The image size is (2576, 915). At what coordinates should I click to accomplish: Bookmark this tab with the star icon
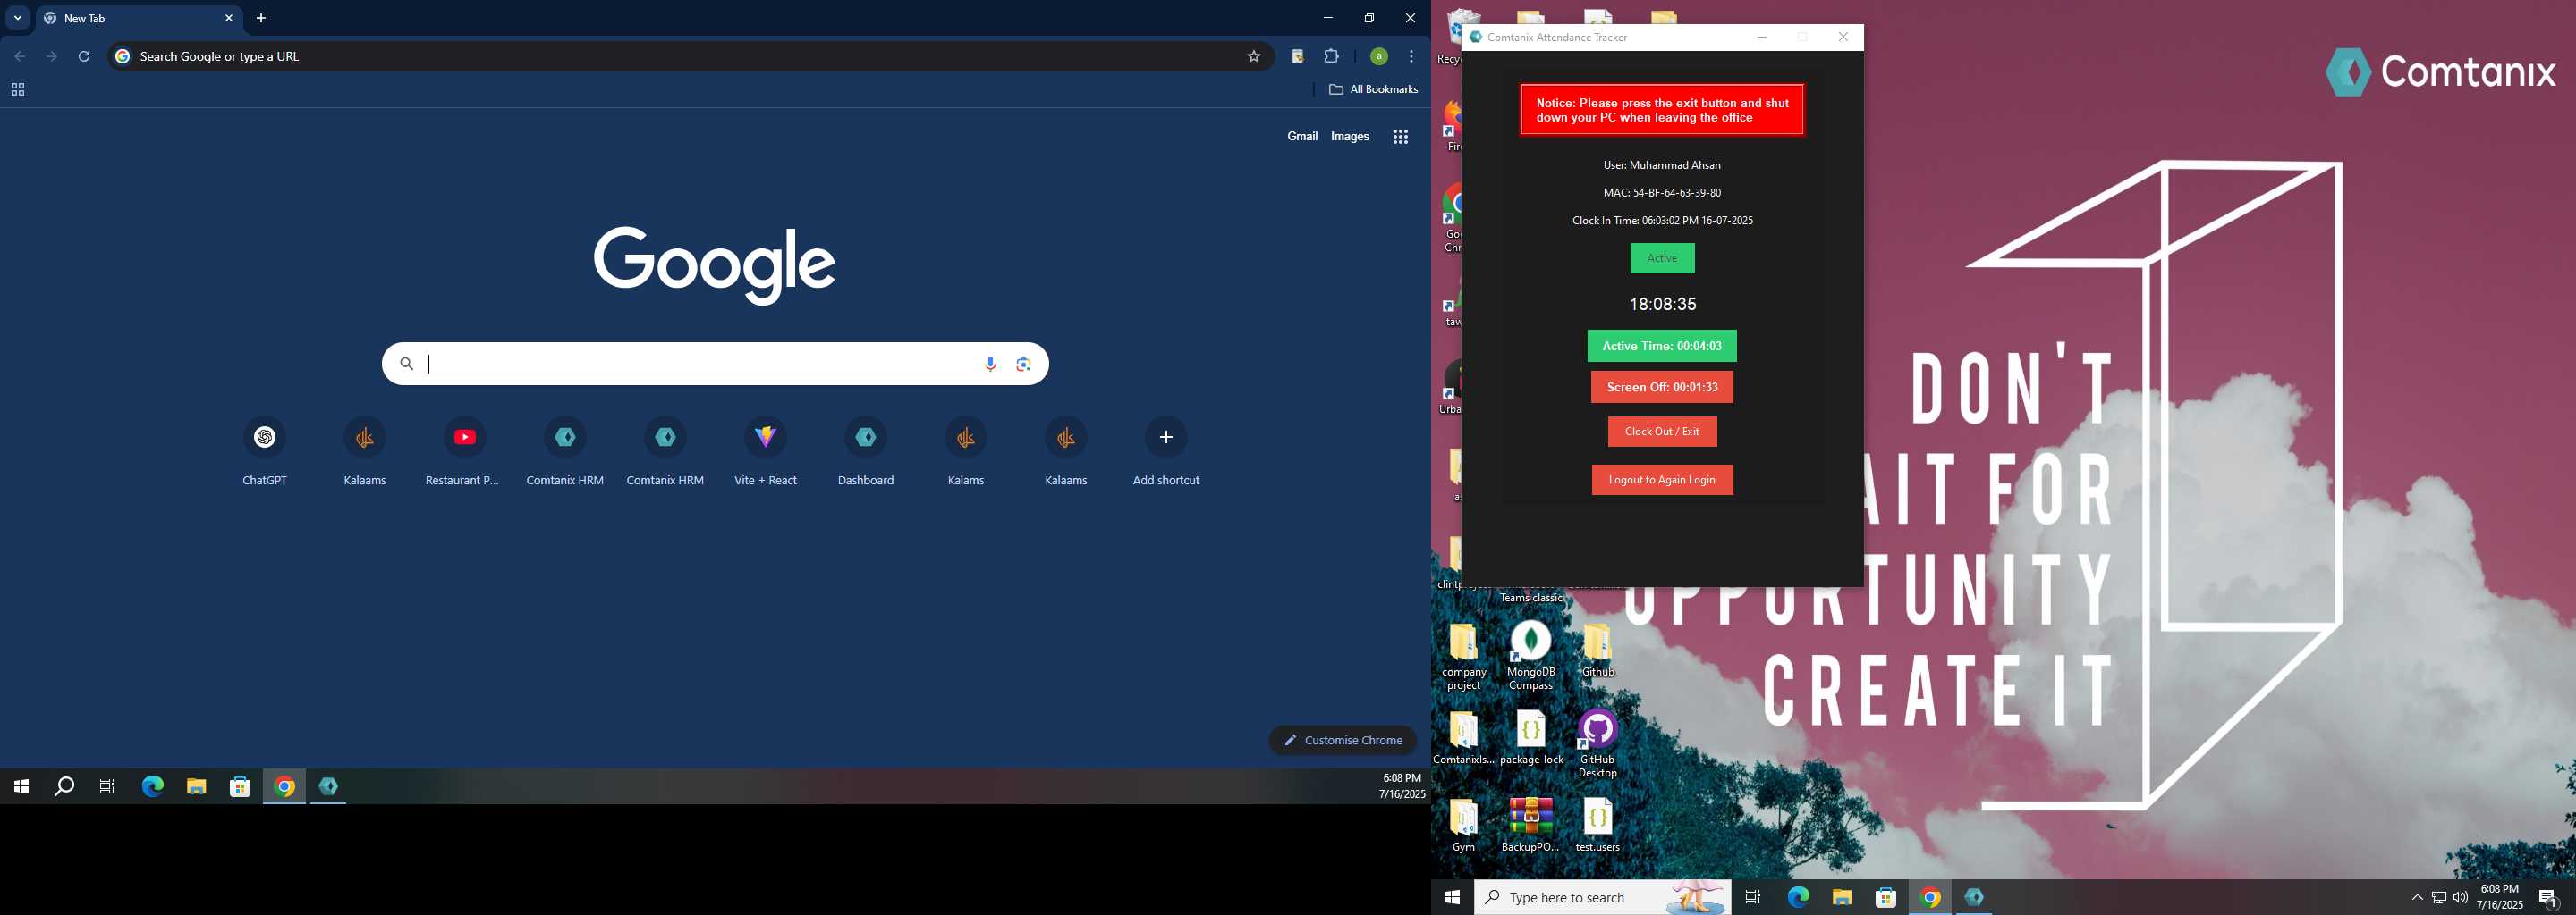coord(1253,57)
